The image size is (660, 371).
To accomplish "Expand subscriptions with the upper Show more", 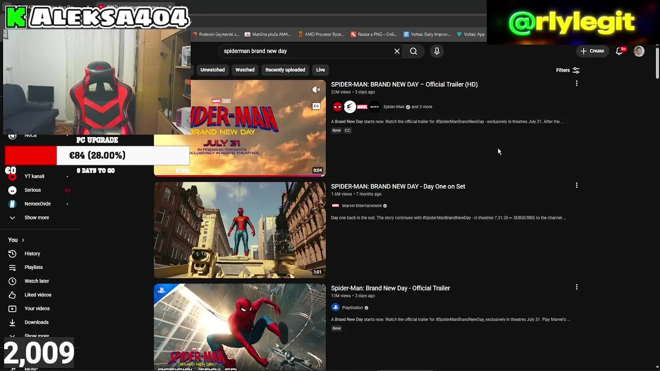I will [x=37, y=217].
